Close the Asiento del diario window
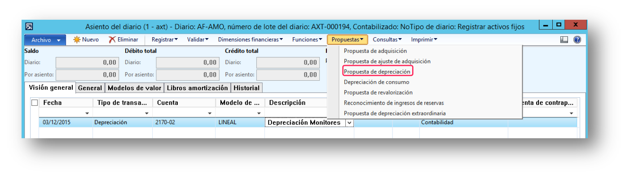The image size is (634, 174). [575, 25]
